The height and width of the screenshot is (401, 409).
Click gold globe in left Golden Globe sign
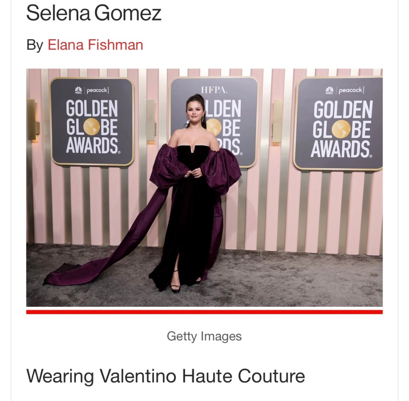tap(91, 127)
